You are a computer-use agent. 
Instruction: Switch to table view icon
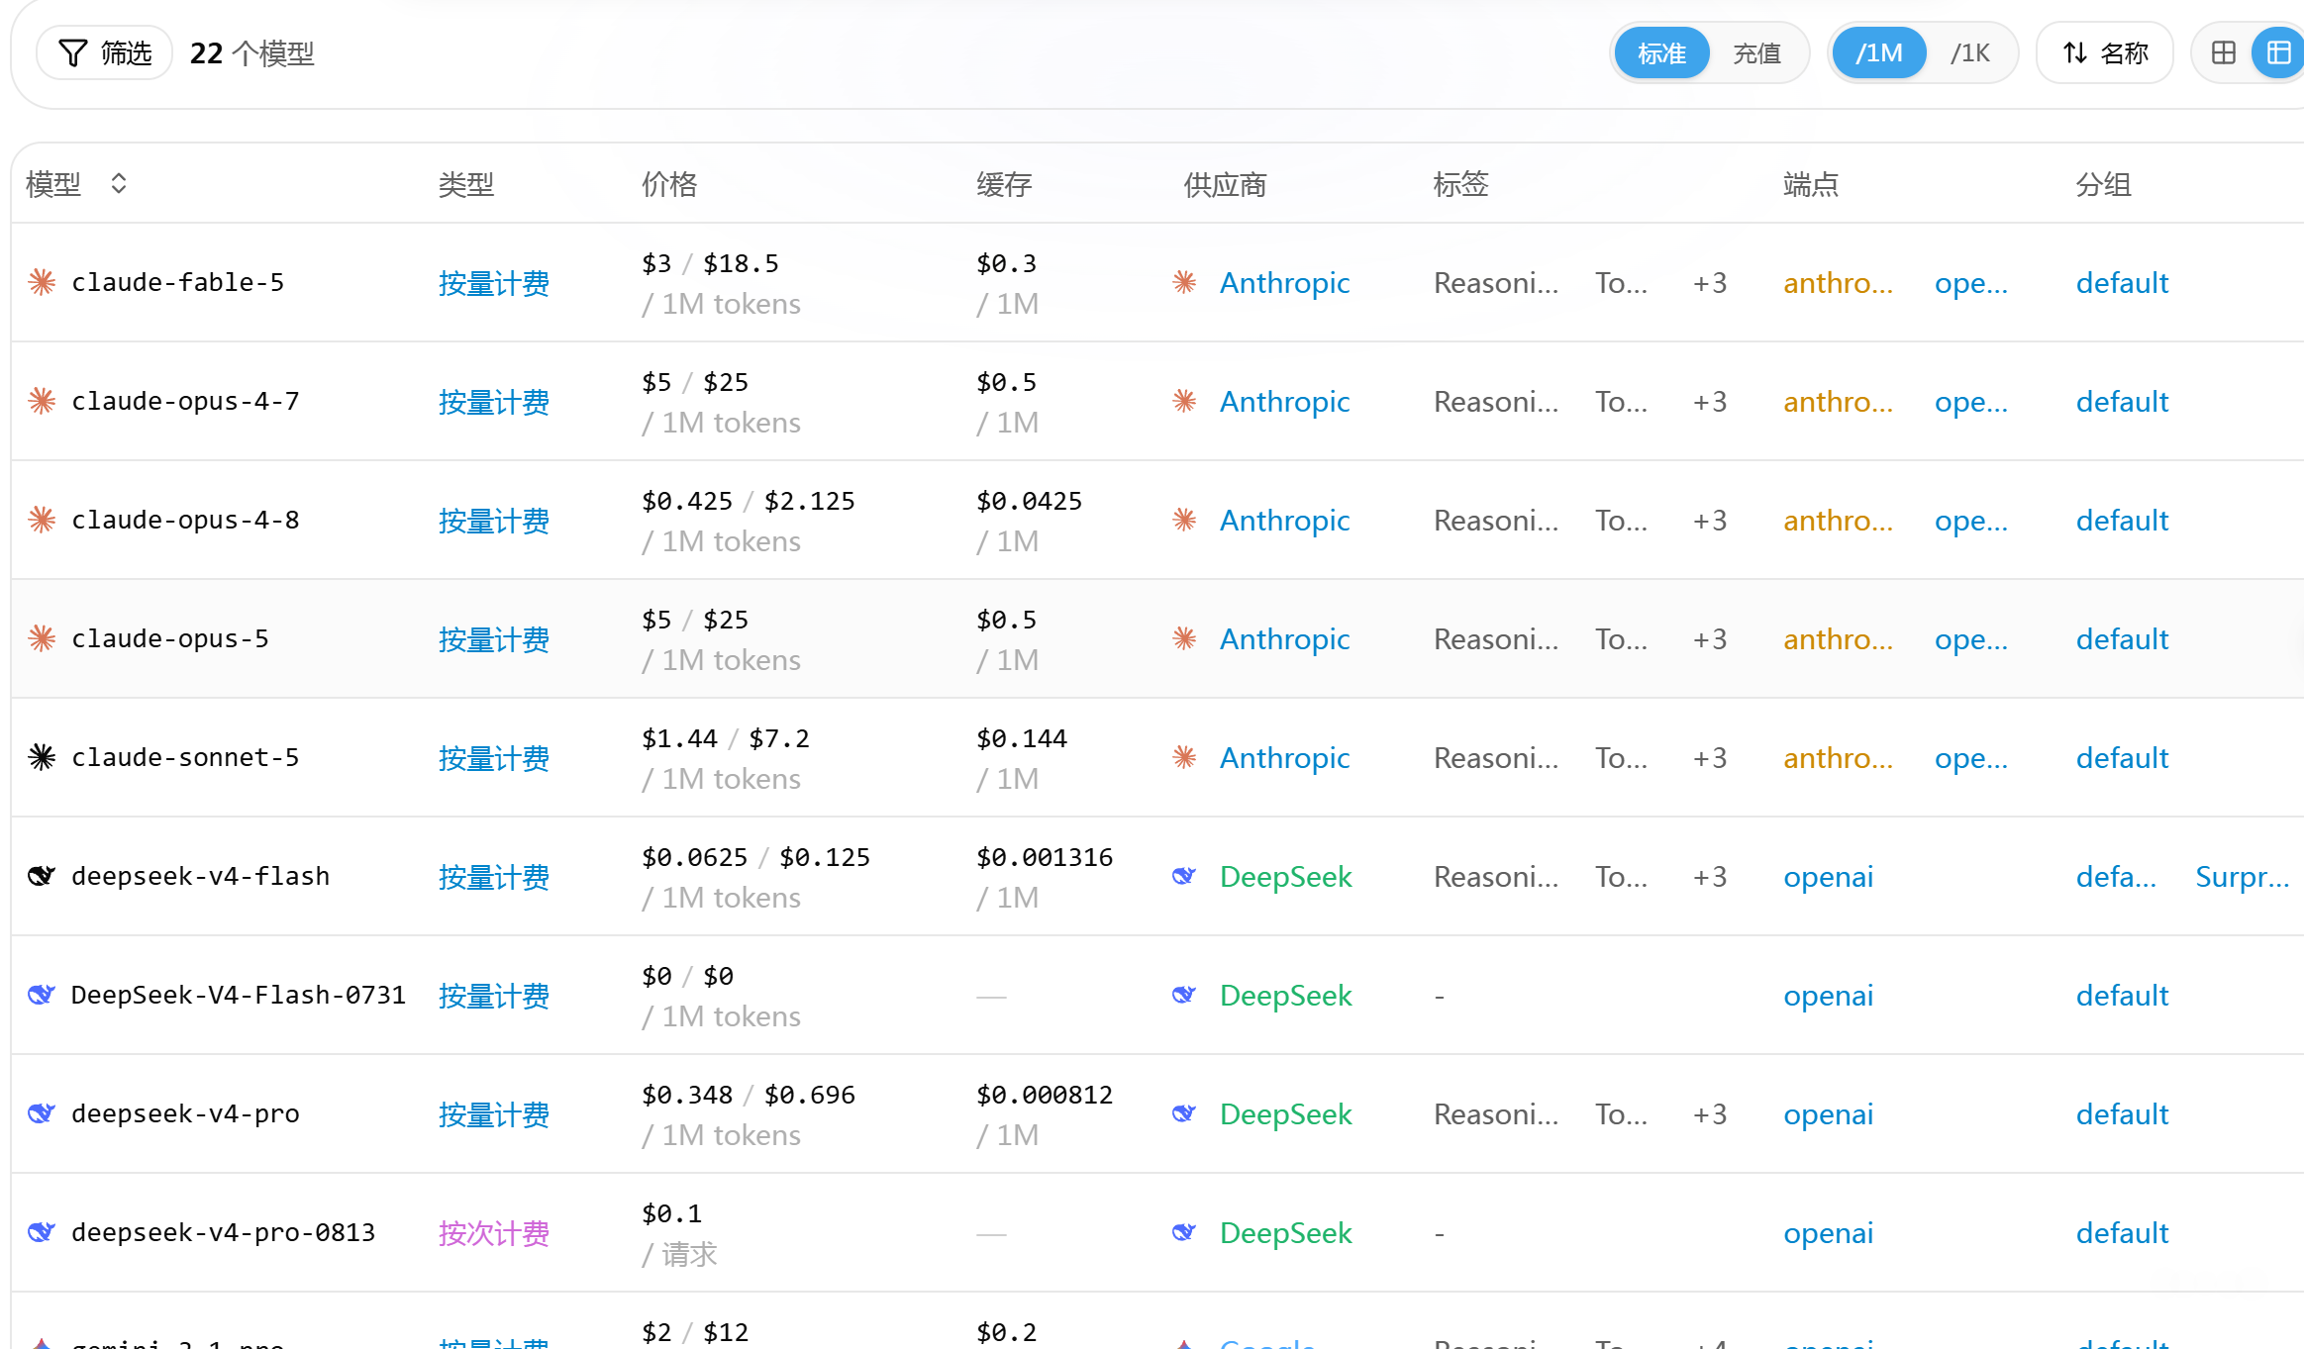coord(2278,53)
